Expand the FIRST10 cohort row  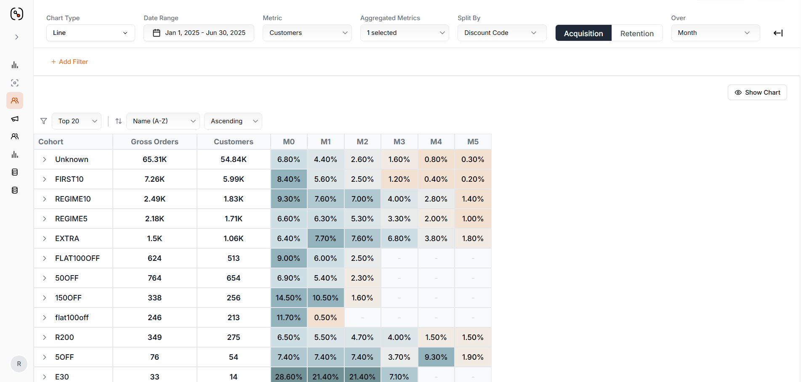coord(45,179)
